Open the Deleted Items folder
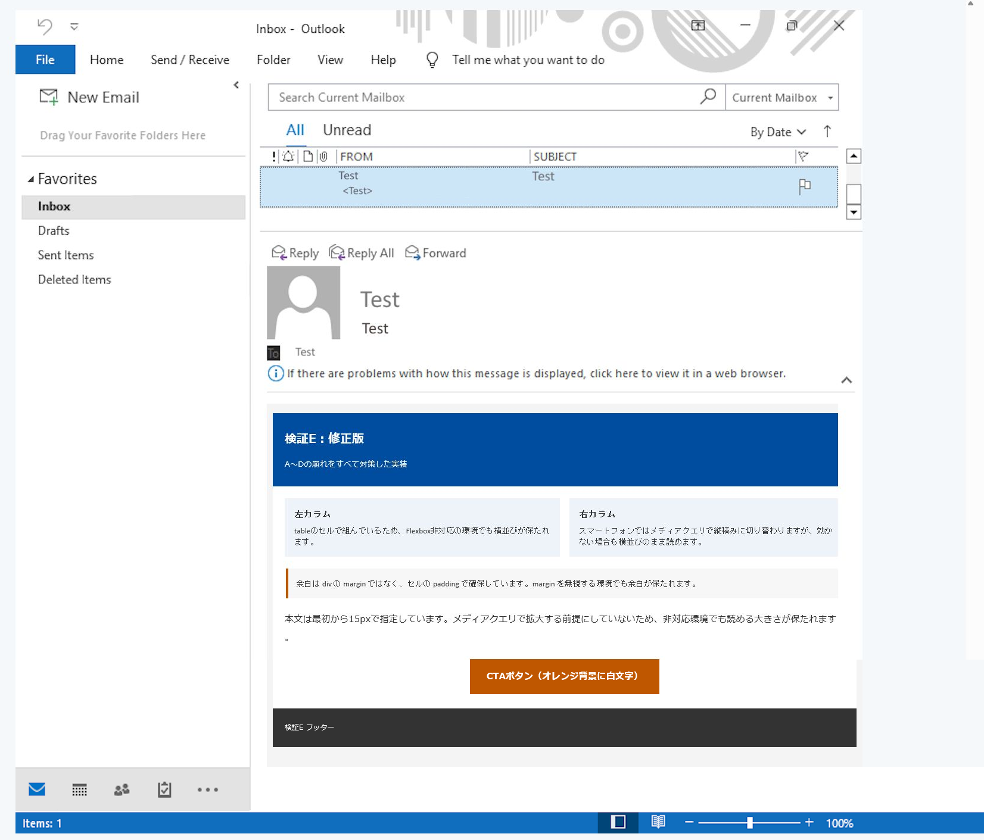The image size is (984, 840). (x=74, y=280)
